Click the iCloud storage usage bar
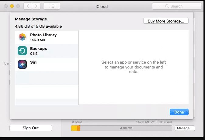Screen dimensions: 205x140 (122, 128)
